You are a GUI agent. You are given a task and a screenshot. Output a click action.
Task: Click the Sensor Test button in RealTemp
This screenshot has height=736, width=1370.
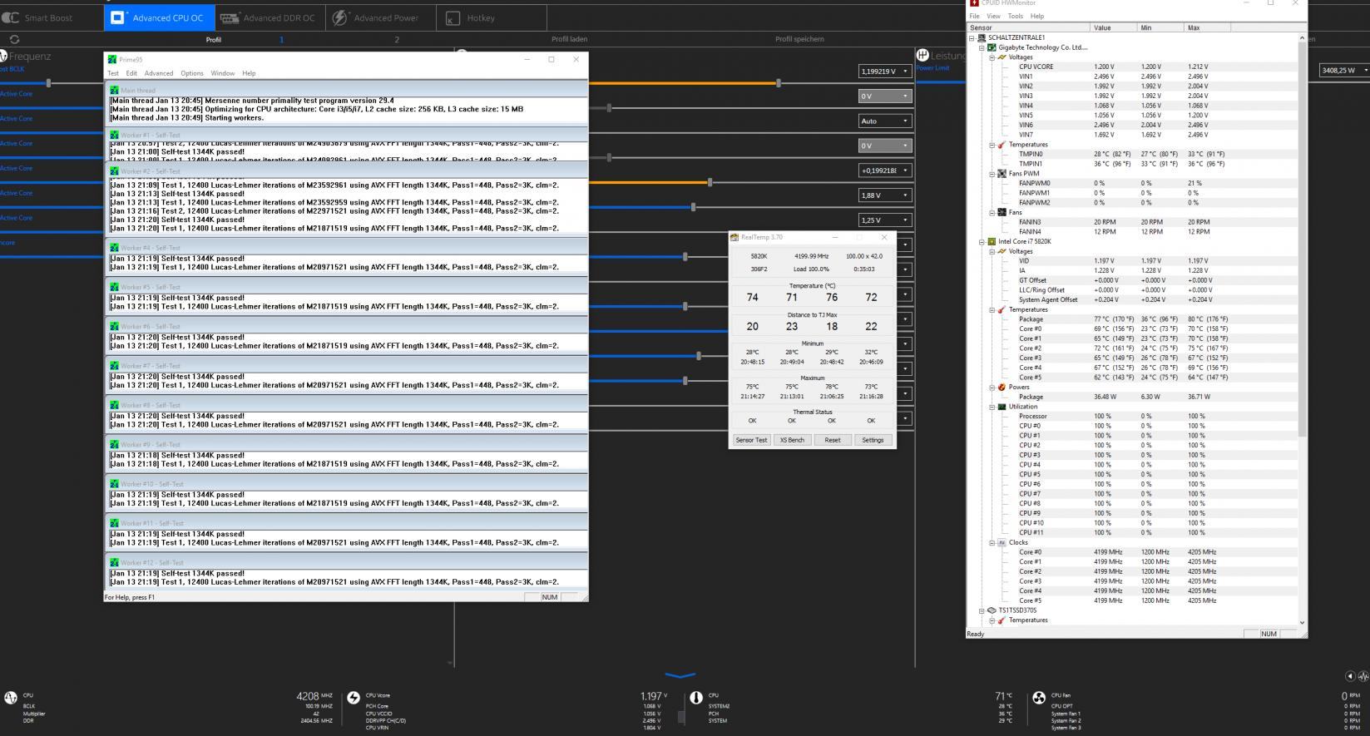click(x=751, y=440)
